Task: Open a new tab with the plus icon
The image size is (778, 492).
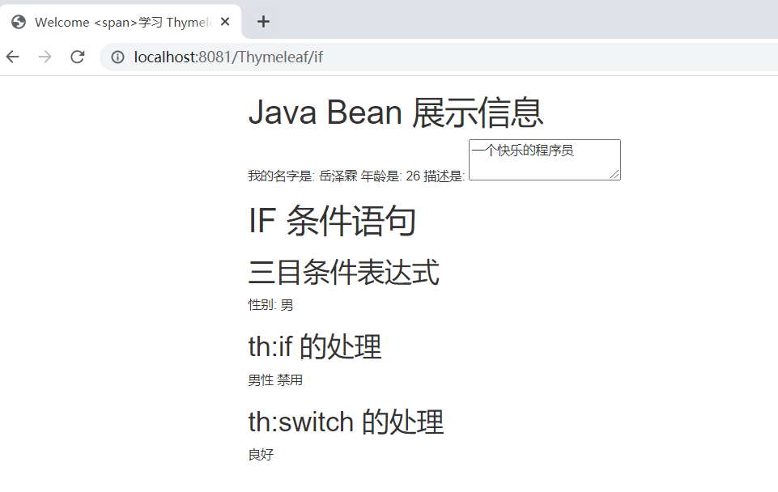Action: 262,21
